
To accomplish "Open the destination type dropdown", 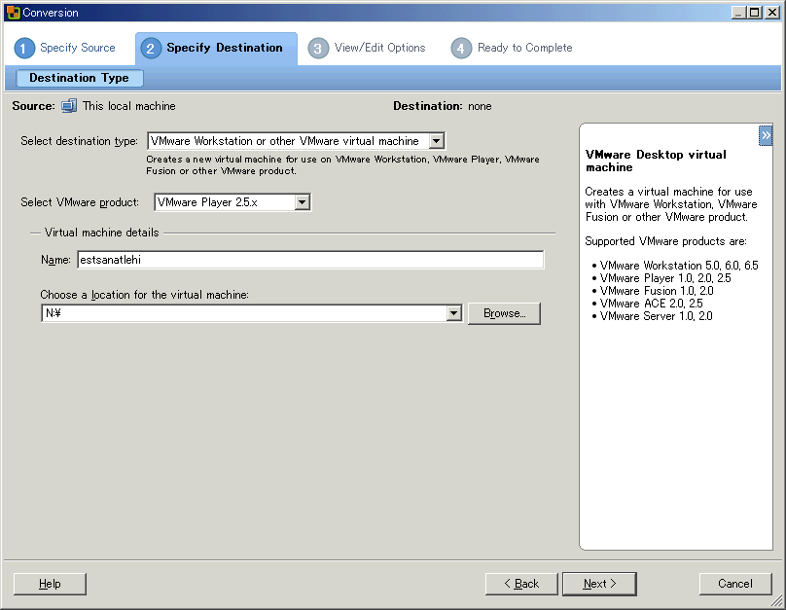I will point(297,141).
